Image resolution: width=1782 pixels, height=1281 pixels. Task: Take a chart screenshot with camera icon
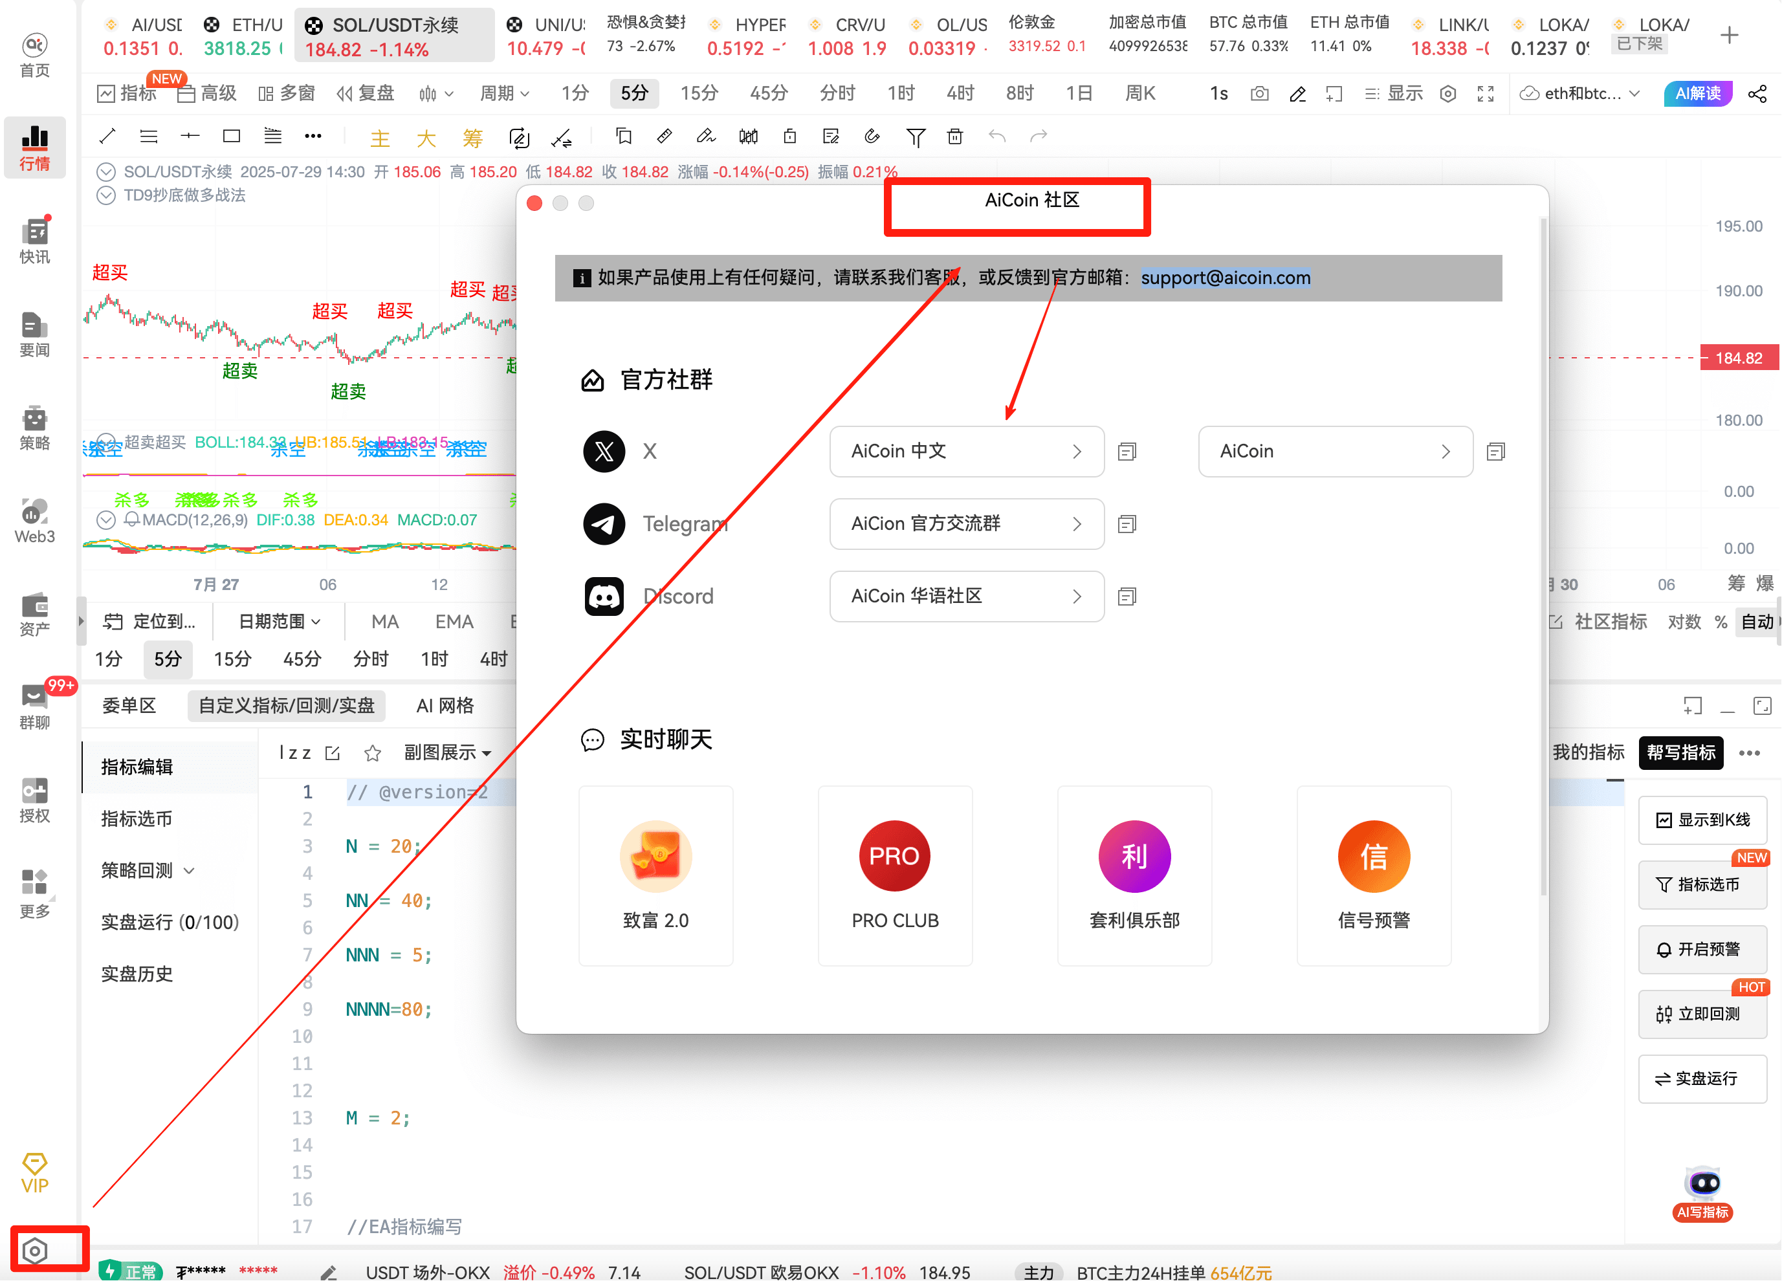[1259, 93]
